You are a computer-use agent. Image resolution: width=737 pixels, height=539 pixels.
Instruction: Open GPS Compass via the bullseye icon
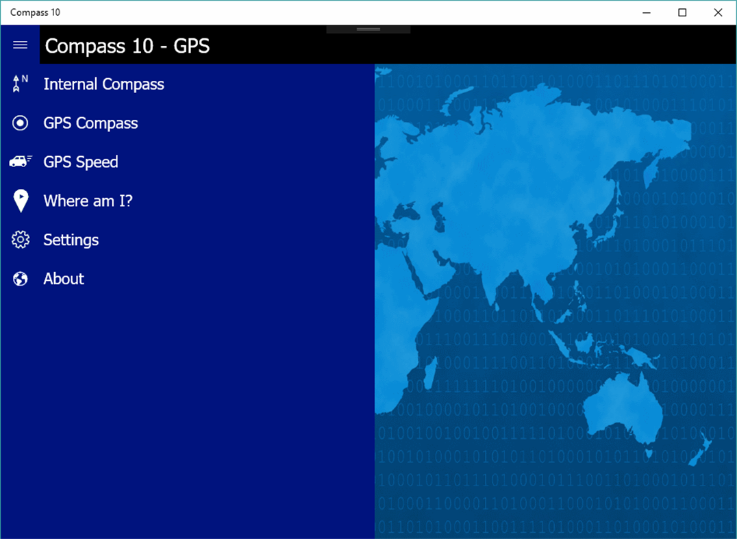point(20,123)
